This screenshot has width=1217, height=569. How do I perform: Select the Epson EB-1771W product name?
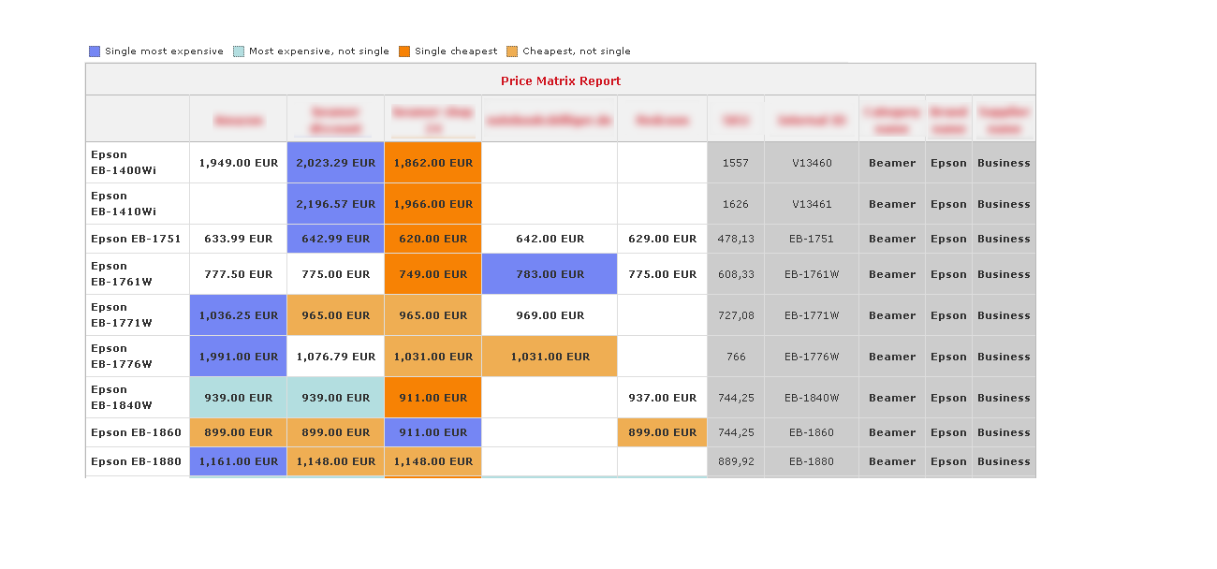122,315
